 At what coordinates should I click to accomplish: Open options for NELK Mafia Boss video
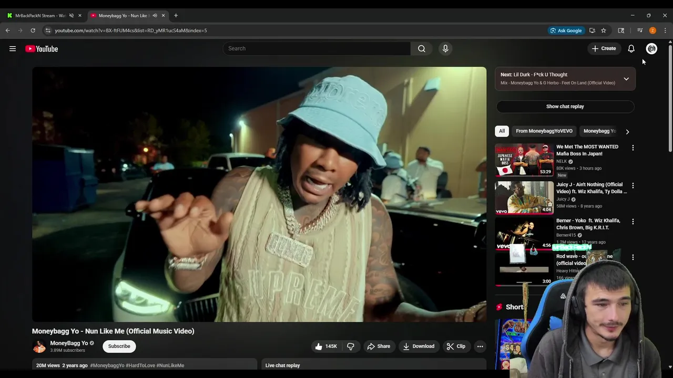pos(633,148)
